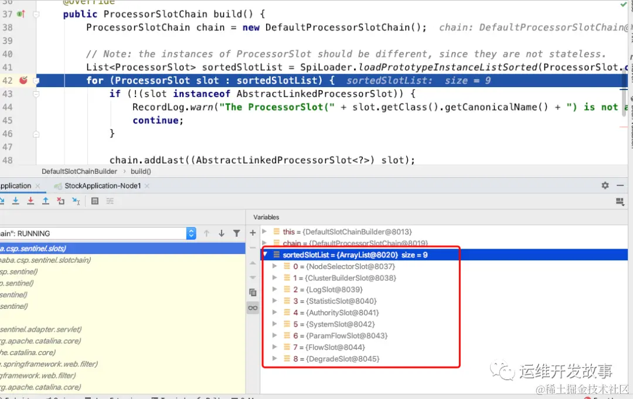Click the next frame down arrow
This screenshot has height=399, width=633.
(221, 233)
